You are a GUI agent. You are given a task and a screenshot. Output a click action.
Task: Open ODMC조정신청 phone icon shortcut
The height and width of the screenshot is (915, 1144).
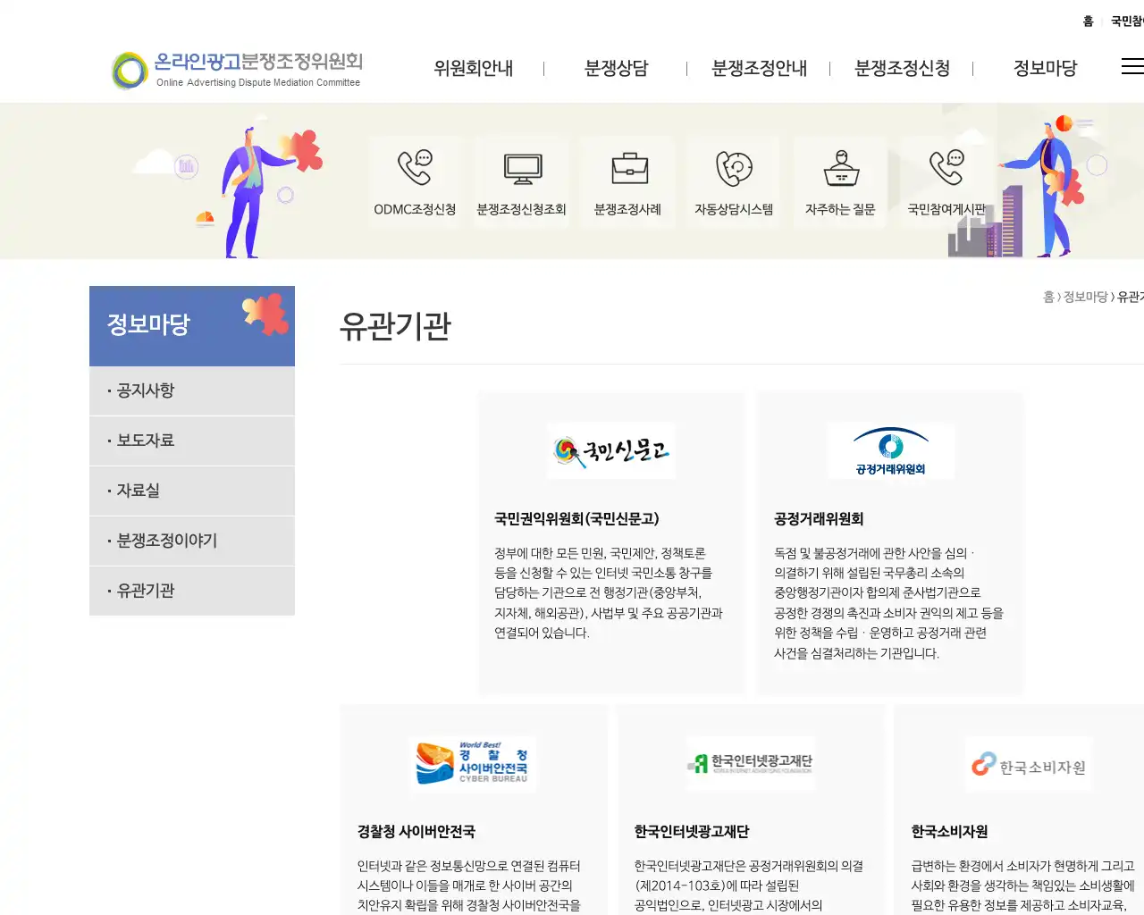click(416, 179)
